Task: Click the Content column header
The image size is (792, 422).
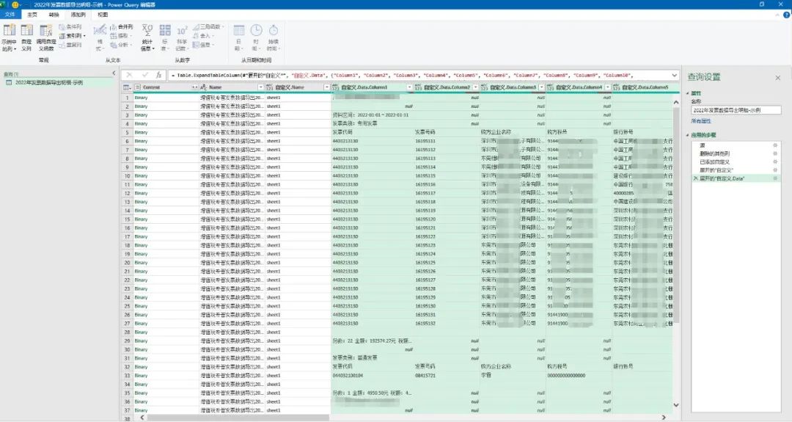Action: [x=166, y=87]
